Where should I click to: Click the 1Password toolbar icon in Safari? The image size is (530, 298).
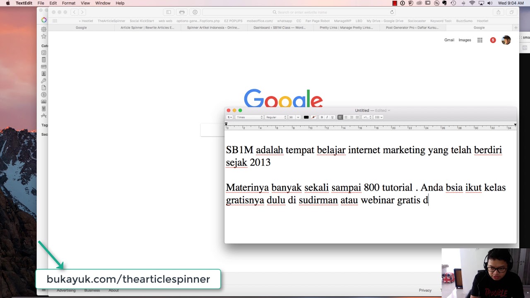point(195,12)
